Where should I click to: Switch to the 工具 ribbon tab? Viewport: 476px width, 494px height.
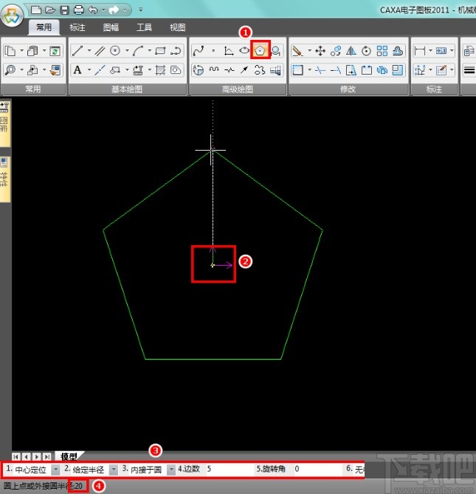(x=144, y=27)
